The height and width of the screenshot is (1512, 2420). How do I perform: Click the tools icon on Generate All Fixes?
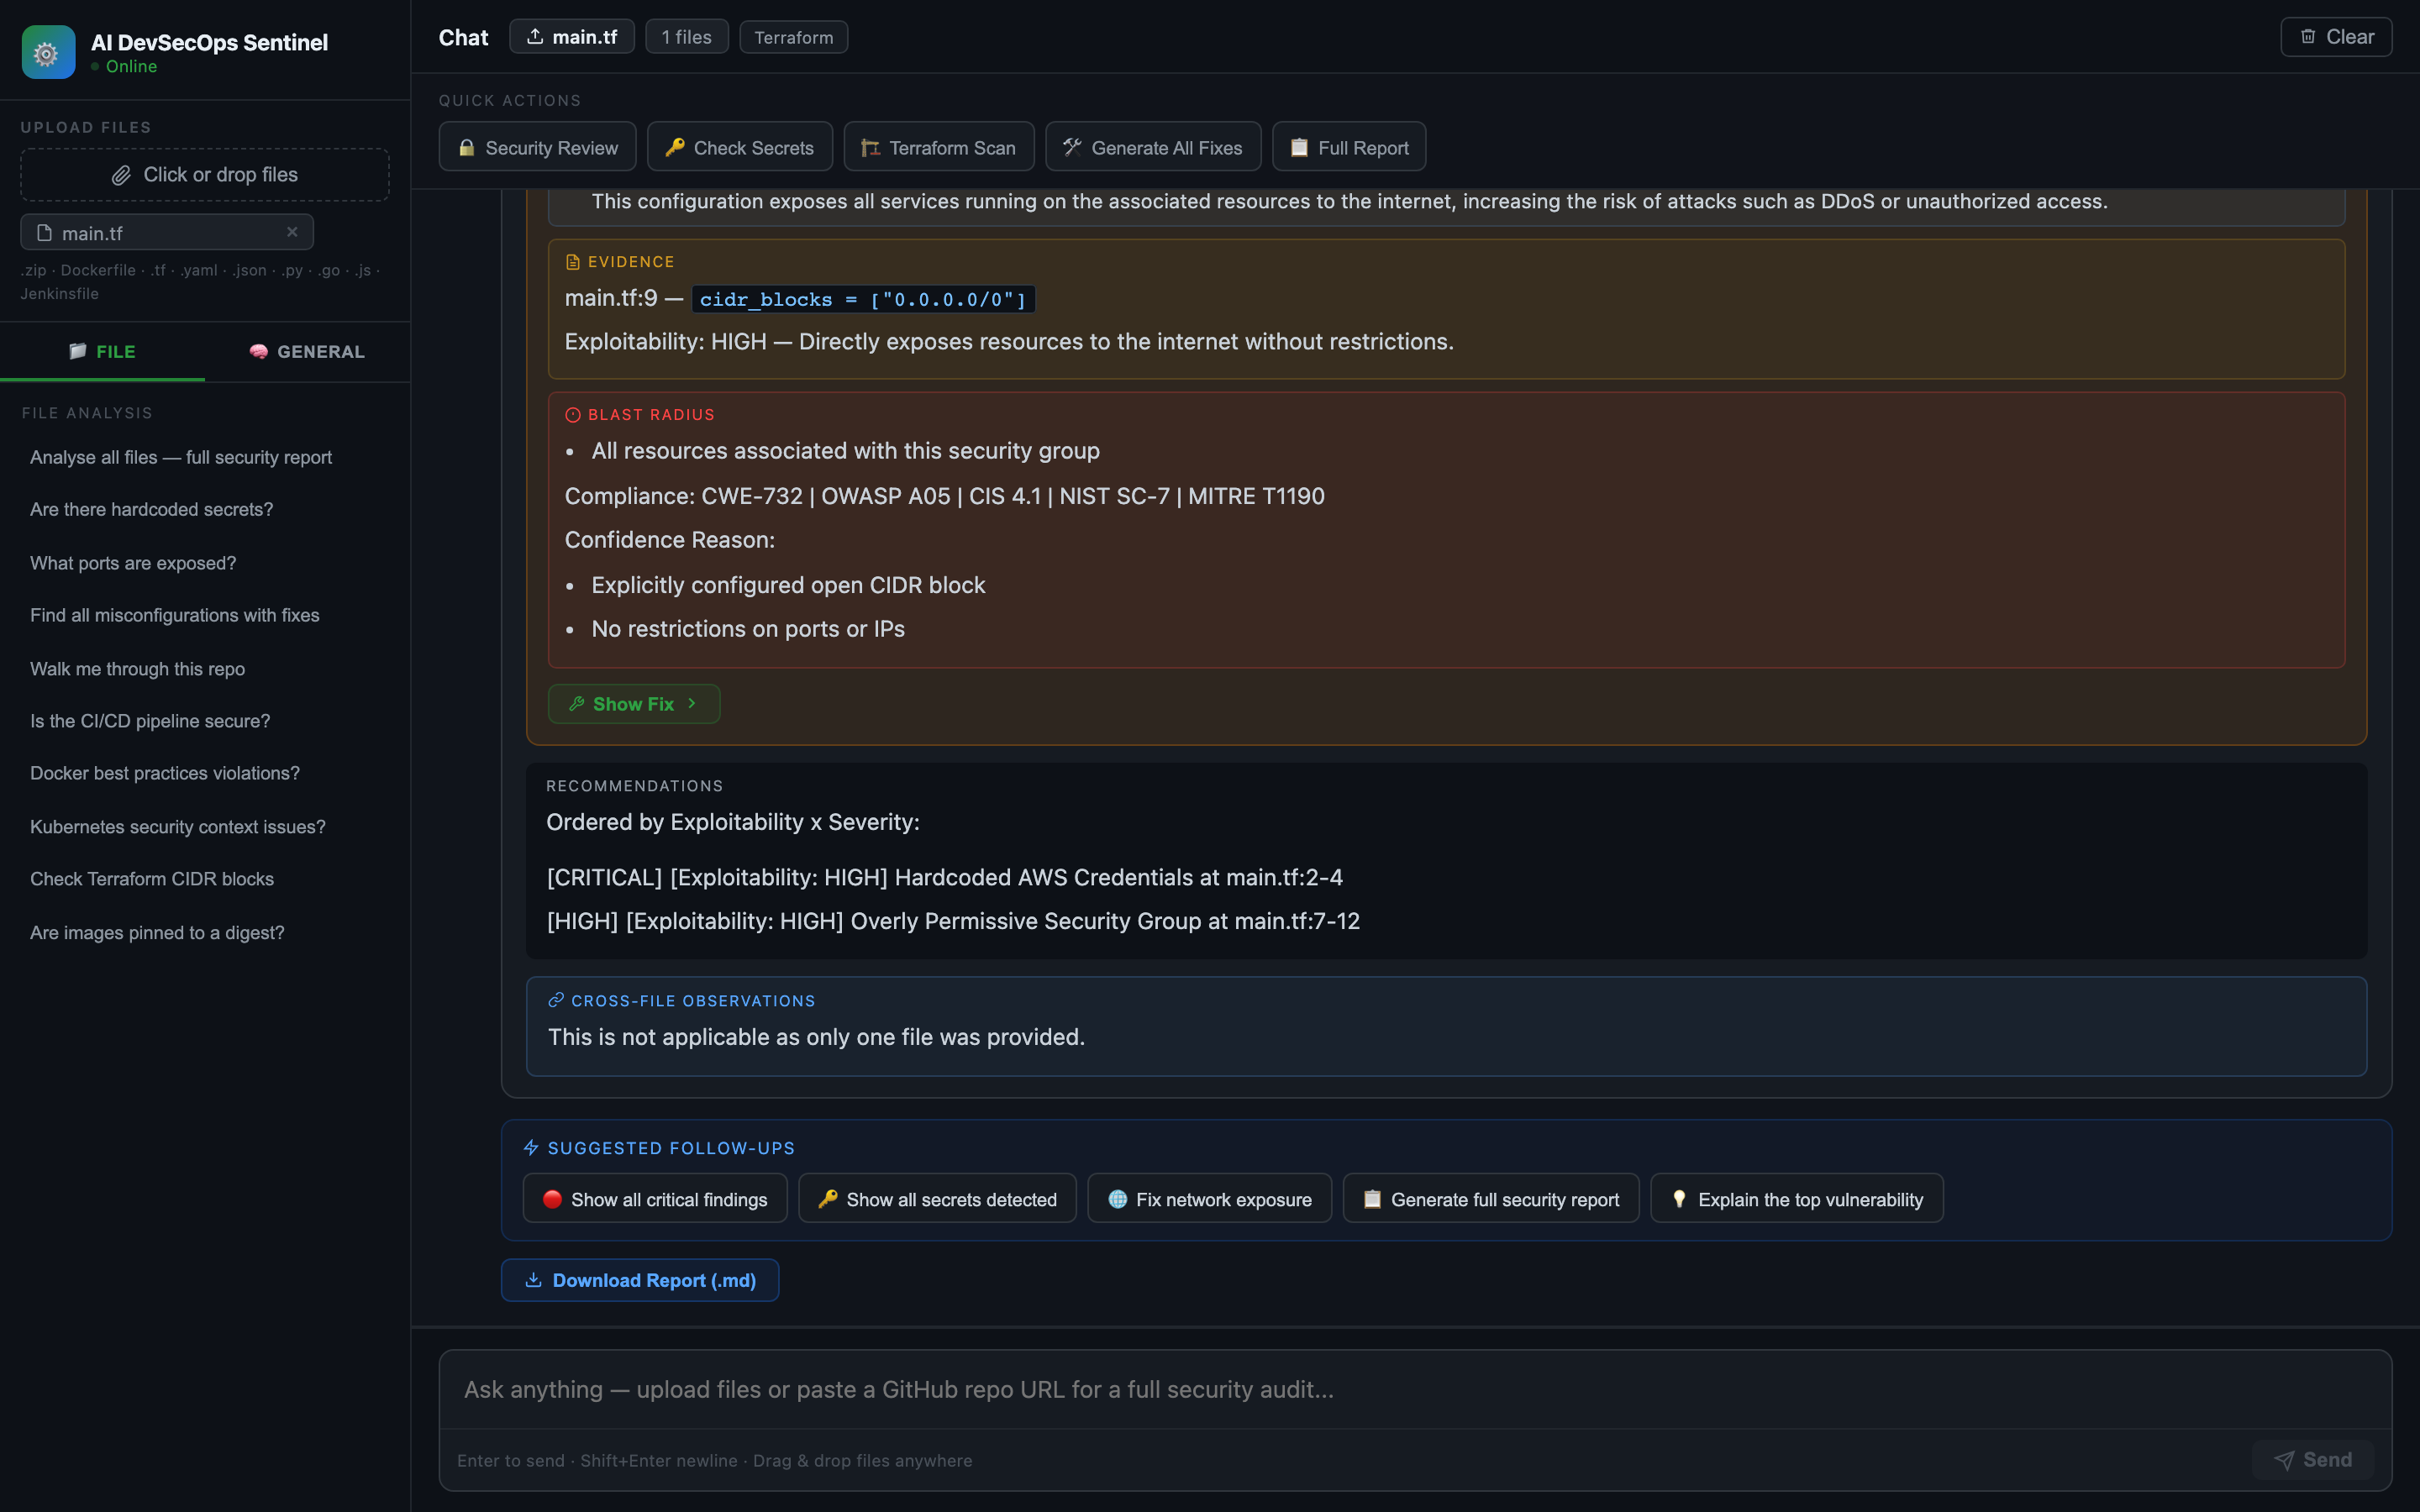click(1072, 148)
